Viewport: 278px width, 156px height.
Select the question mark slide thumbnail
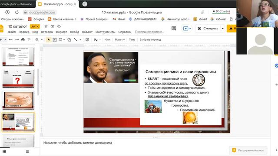[18, 78]
